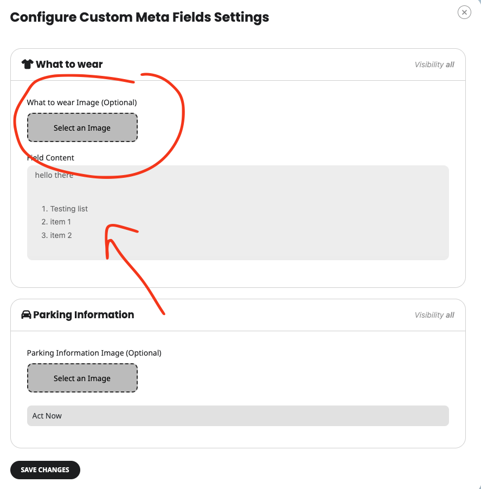This screenshot has width=481, height=489.
Task: Select an image for Parking Information
Action: coord(82,378)
